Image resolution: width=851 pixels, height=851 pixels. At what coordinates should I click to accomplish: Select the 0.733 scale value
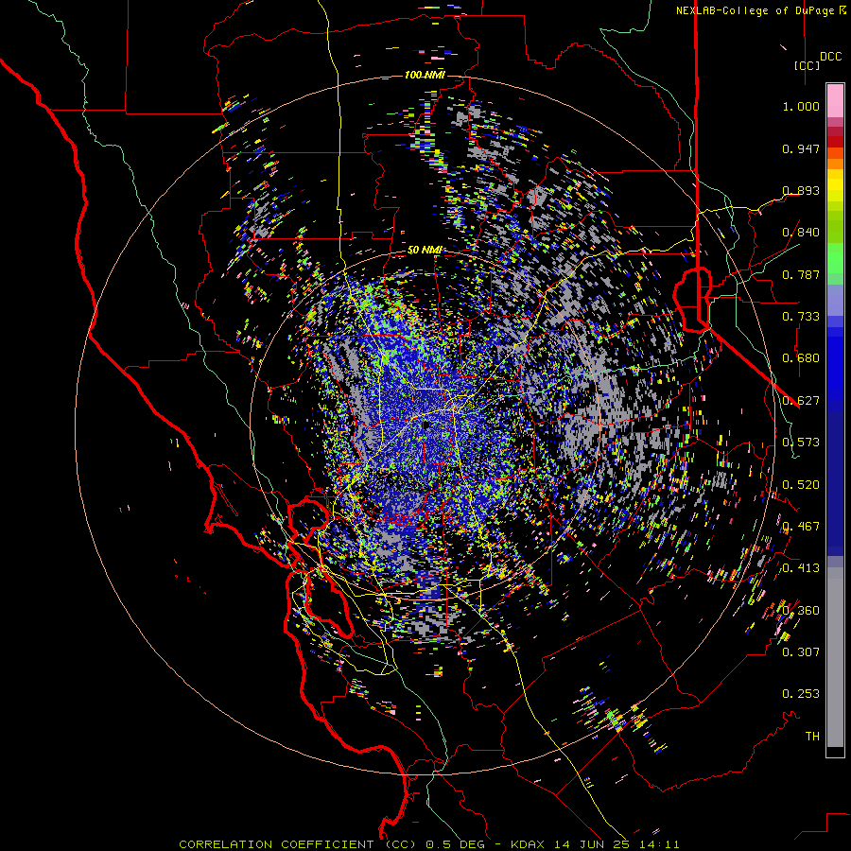801,317
